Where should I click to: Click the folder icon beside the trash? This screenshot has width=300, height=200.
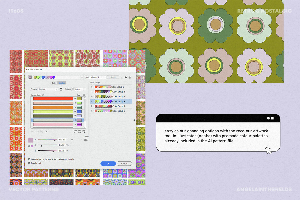[126, 77]
